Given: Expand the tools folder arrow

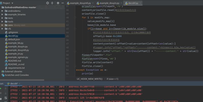Looking at the screenshot, I should click(x=2, y=22).
